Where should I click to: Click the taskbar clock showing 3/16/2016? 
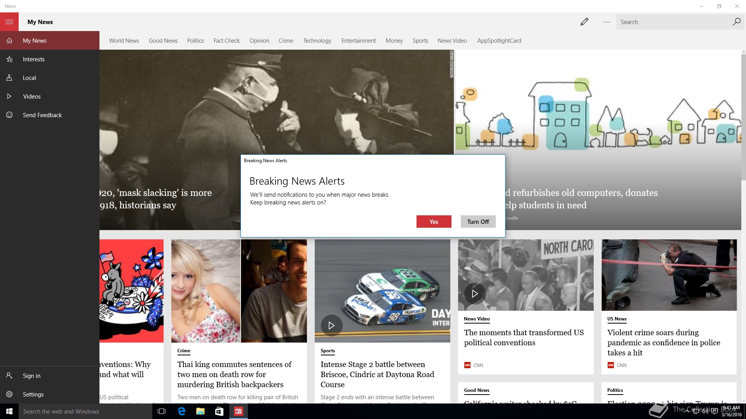coord(731,411)
